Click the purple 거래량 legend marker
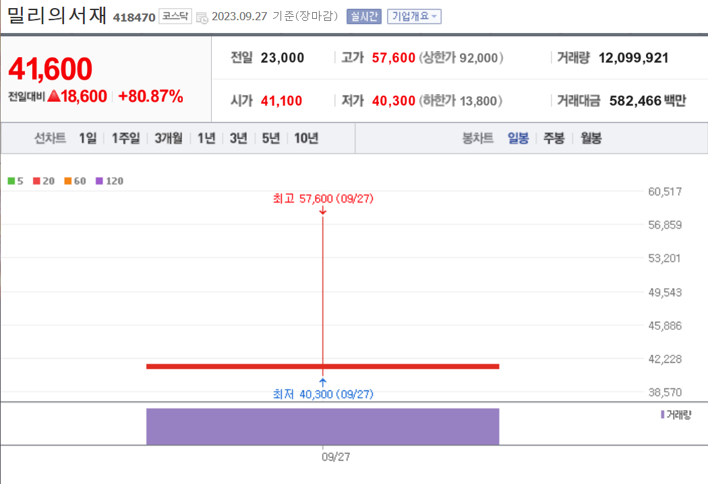 662,414
